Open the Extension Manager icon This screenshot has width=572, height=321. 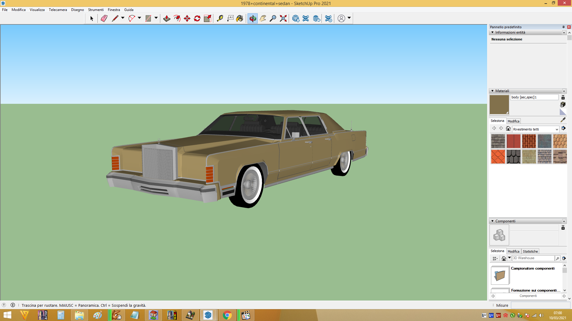(329, 18)
